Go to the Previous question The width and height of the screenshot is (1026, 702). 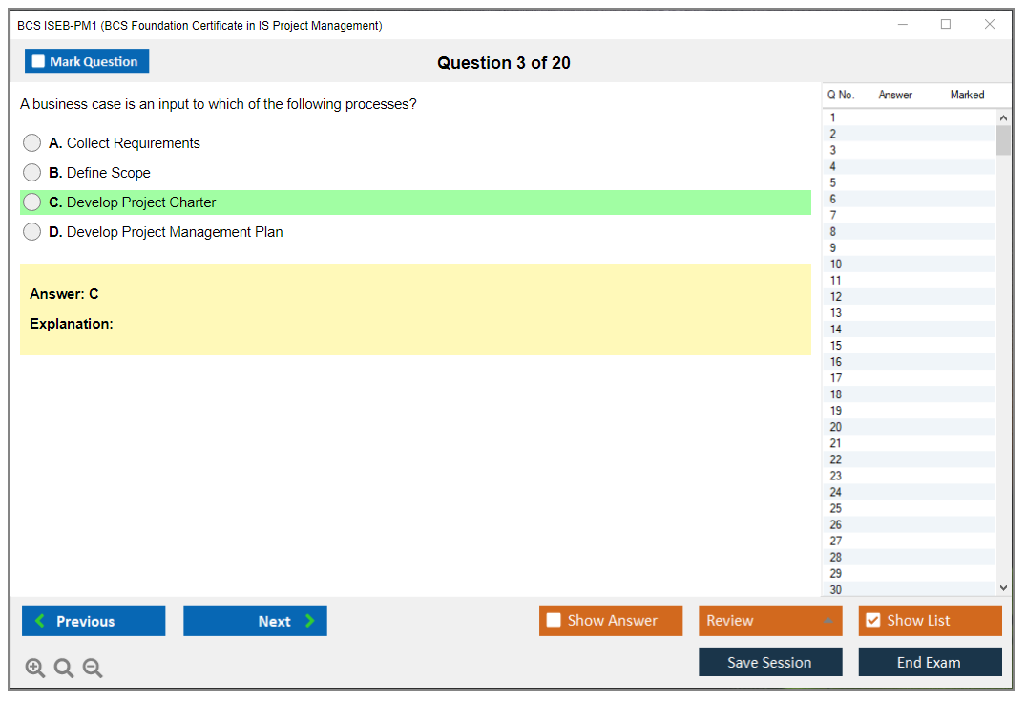tap(94, 621)
